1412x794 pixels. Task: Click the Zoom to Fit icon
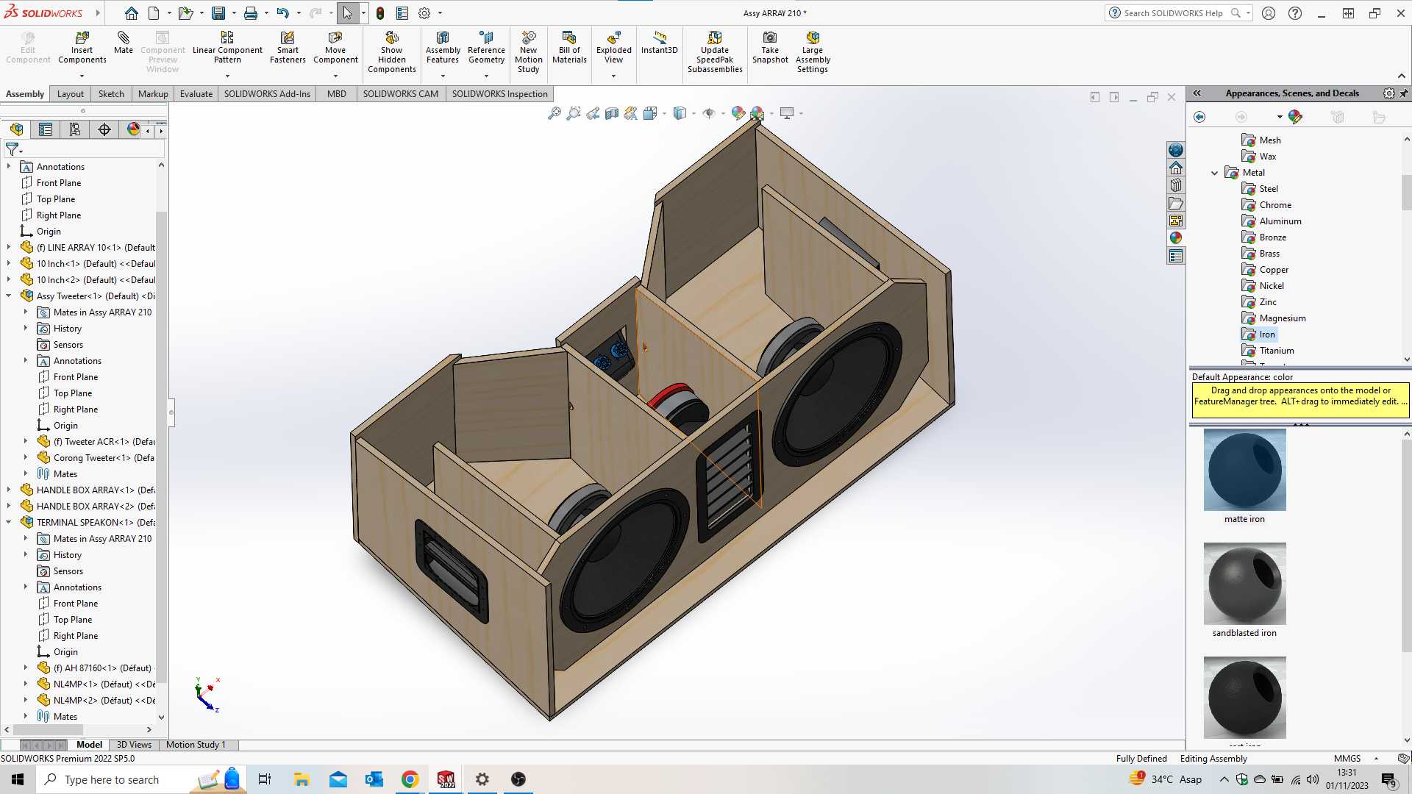tap(555, 113)
